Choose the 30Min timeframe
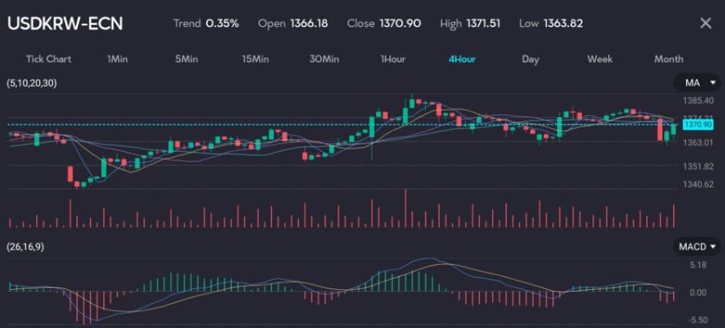Viewport: 725px width, 328px height. pos(324,59)
